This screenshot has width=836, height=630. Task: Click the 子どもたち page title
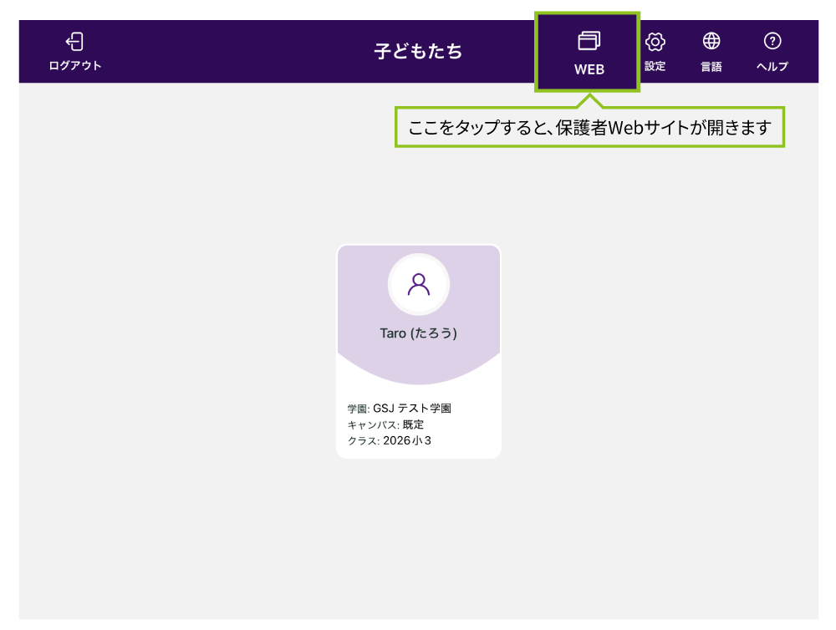[x=418, y=51]
